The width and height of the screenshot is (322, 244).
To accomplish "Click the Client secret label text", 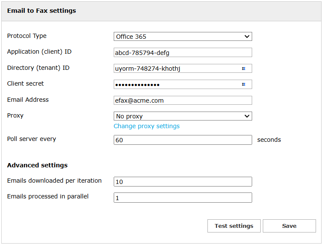I will coord(26,83).
